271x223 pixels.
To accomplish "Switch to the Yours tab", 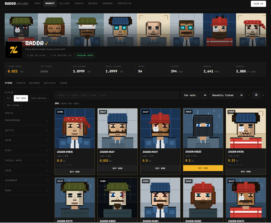I will point(63,83).
